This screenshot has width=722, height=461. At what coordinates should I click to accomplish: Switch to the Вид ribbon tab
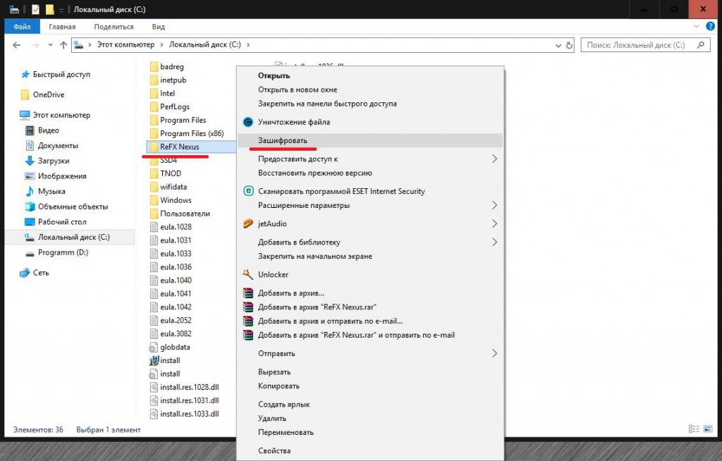159,27
